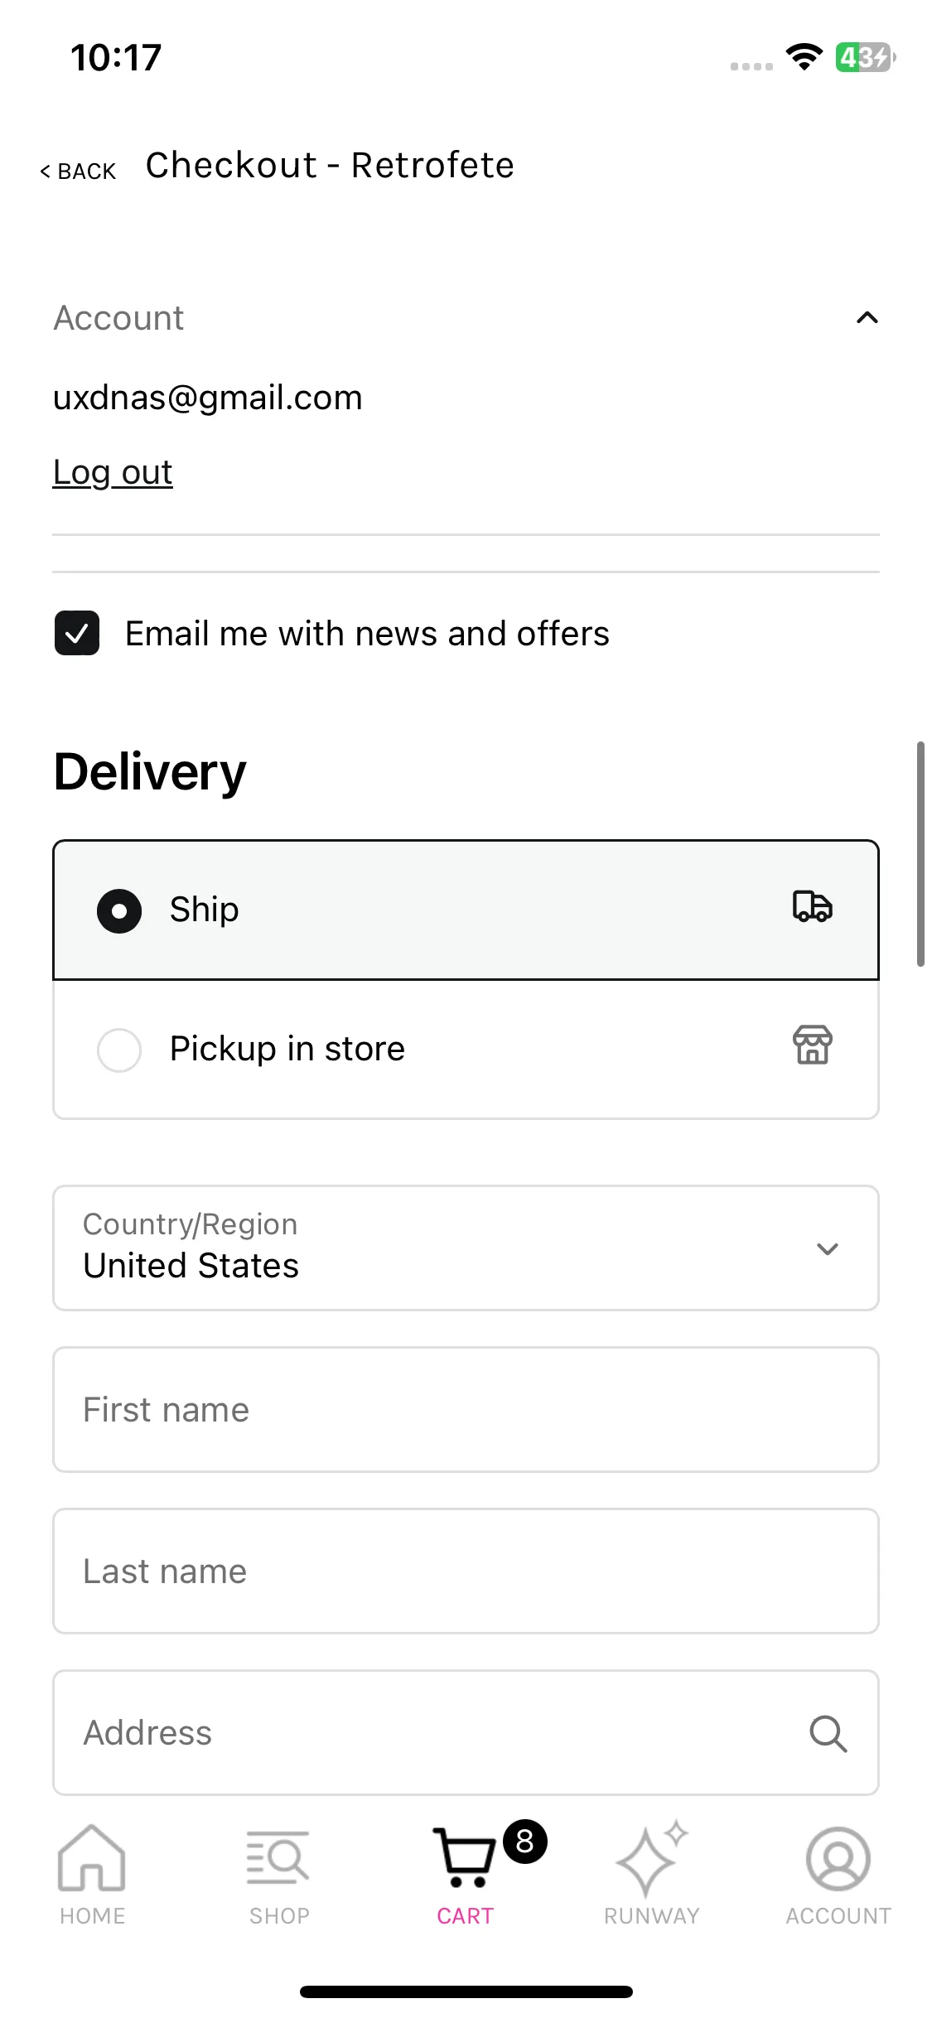
Task: Open the Country/Region dropdown
Action: click(466, 1248)
